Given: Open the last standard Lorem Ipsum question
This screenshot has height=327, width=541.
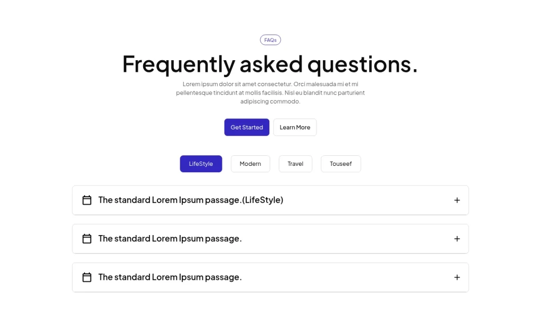Looking at the screenshot, I should 170,277.
